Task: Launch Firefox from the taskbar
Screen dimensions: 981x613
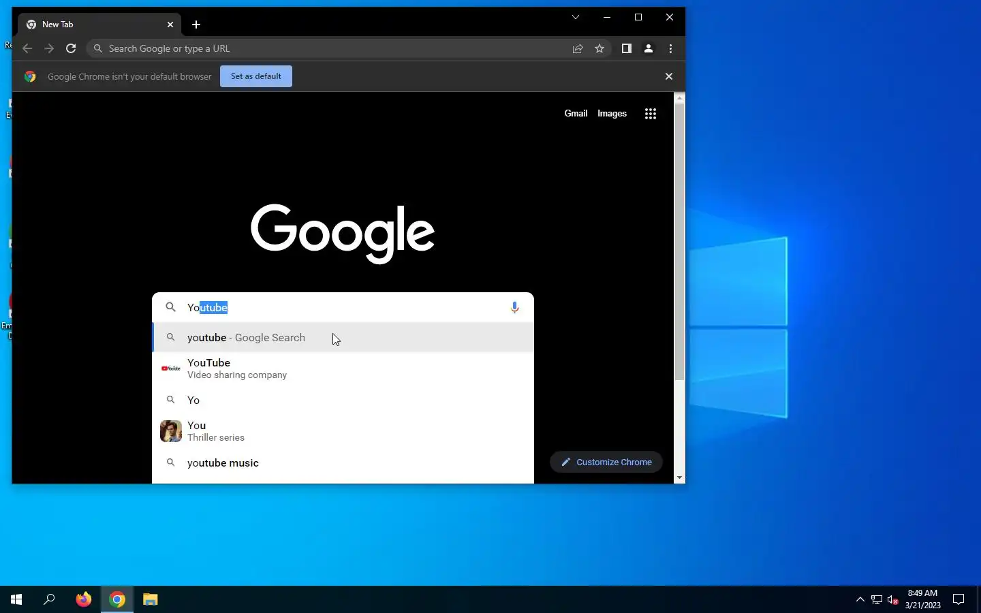Action: (x=84, y=599)
